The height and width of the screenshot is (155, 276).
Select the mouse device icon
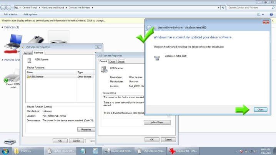36,40
